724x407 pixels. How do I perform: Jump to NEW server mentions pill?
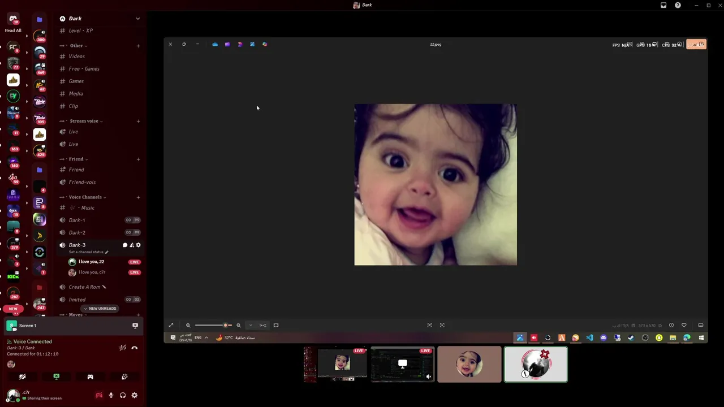click(x=13, y=309)
